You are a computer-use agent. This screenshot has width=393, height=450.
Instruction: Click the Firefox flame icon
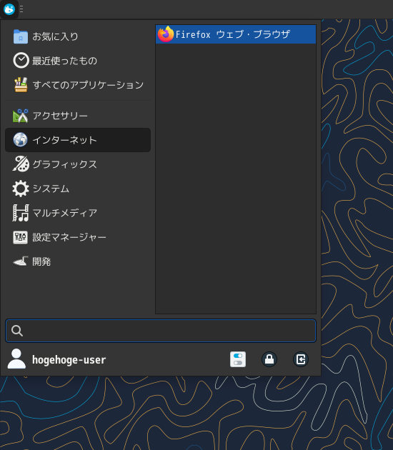pyautogui.click(x=166, y=34)
